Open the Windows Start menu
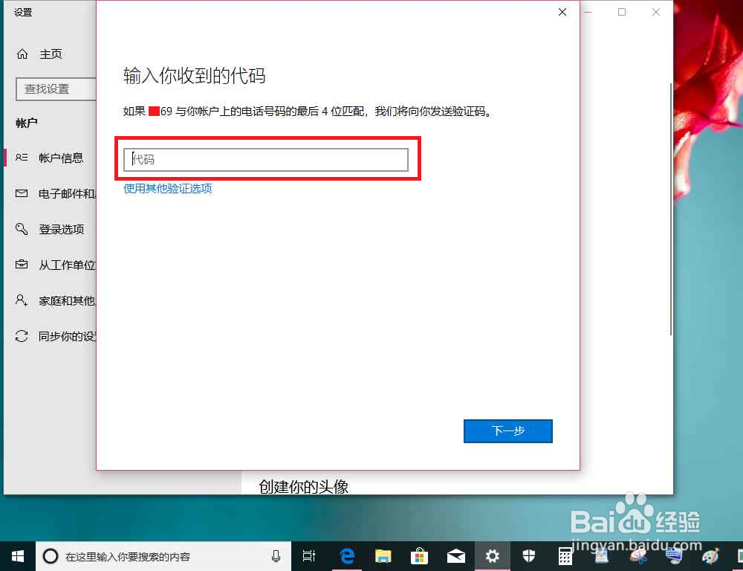Viewport: 743px width, 571px height. [x=17, y=556]
